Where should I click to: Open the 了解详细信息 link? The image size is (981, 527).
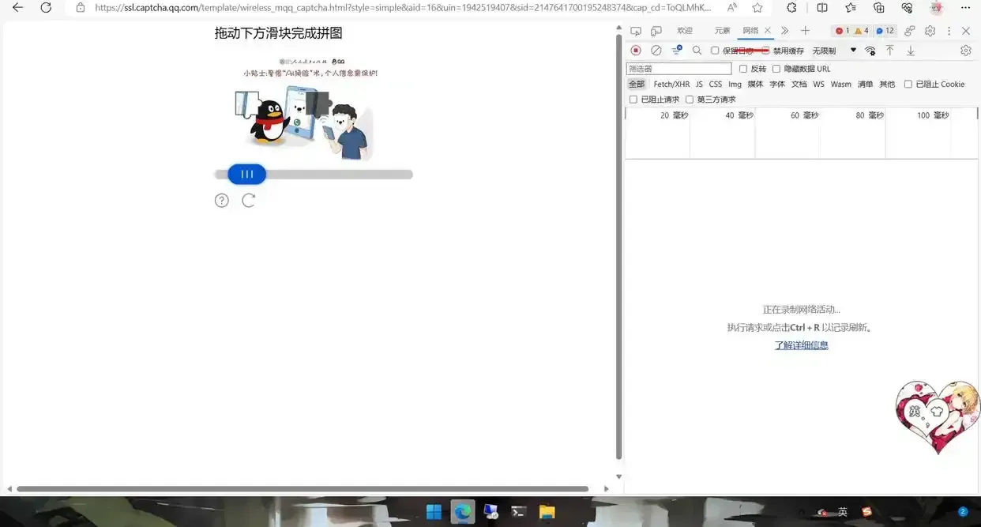point(801,345)
